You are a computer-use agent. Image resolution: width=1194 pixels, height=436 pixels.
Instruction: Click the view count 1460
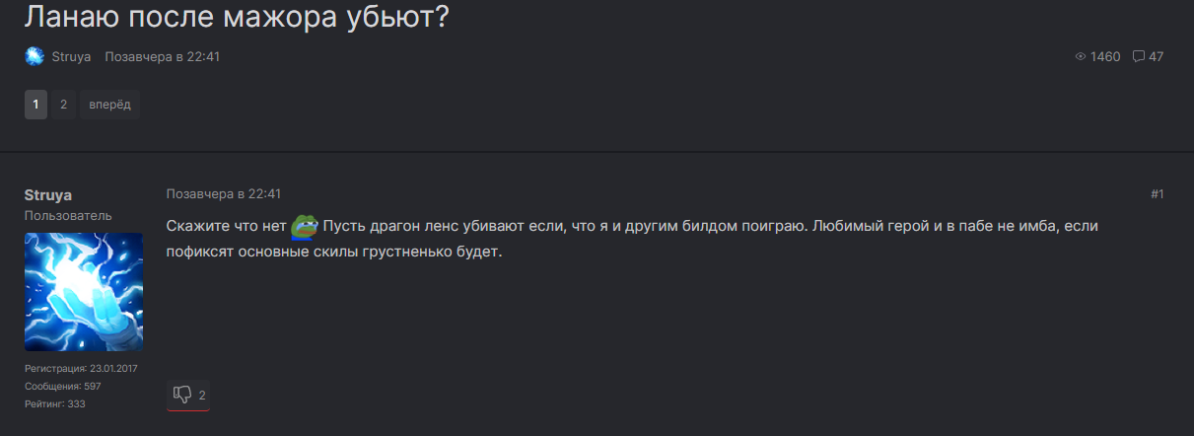[x=1105, y=56]
